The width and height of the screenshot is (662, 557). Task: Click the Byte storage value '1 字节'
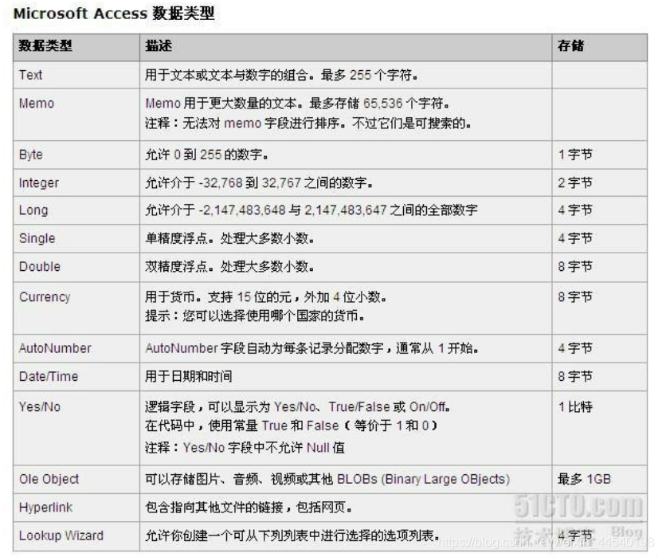[x=575, y=155]
